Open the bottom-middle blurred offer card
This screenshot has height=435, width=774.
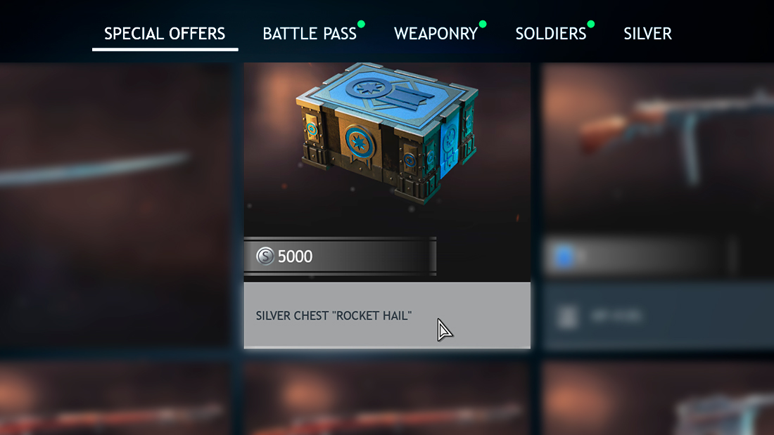click(x=387, y=398)
